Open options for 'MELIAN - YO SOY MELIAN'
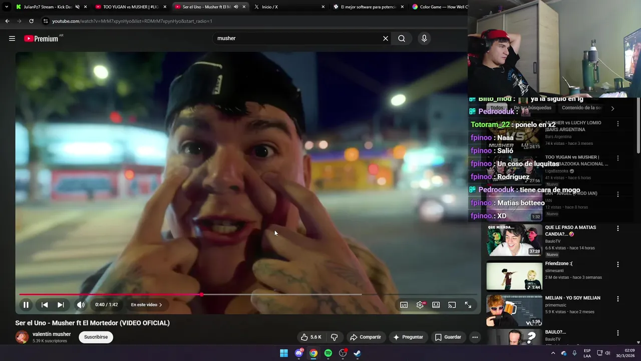The image size is (641, 361). point(618,299)
